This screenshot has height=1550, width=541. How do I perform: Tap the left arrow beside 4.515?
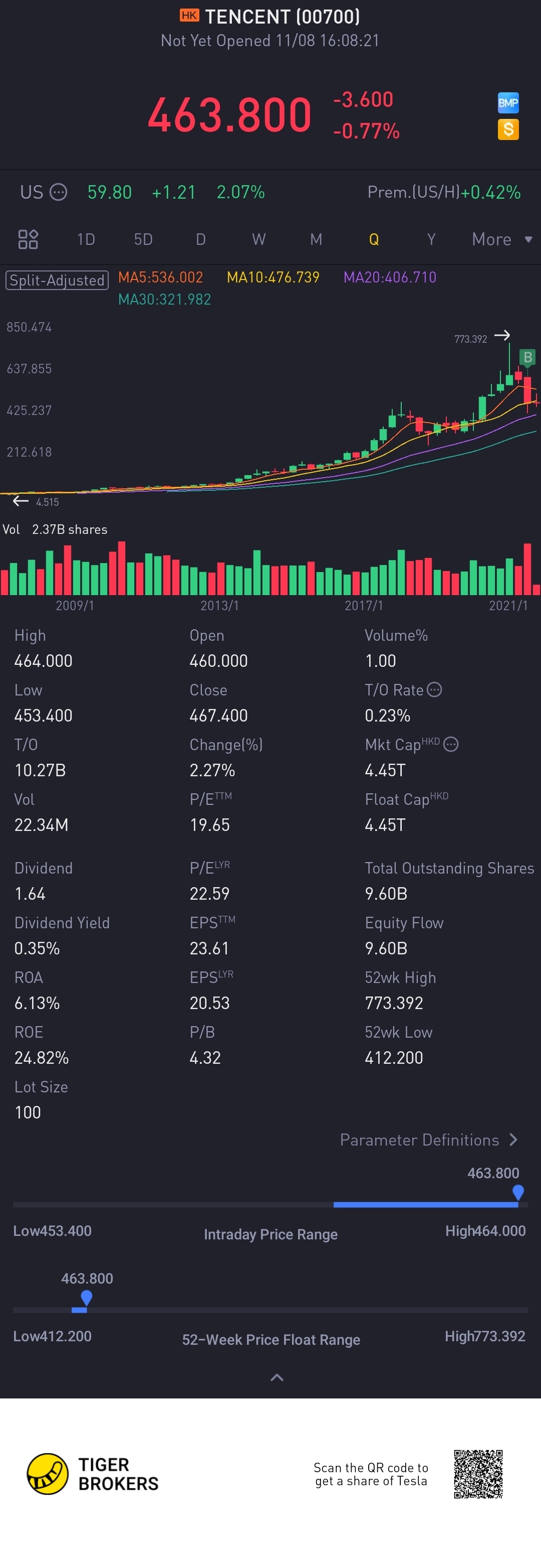(21, 501)
